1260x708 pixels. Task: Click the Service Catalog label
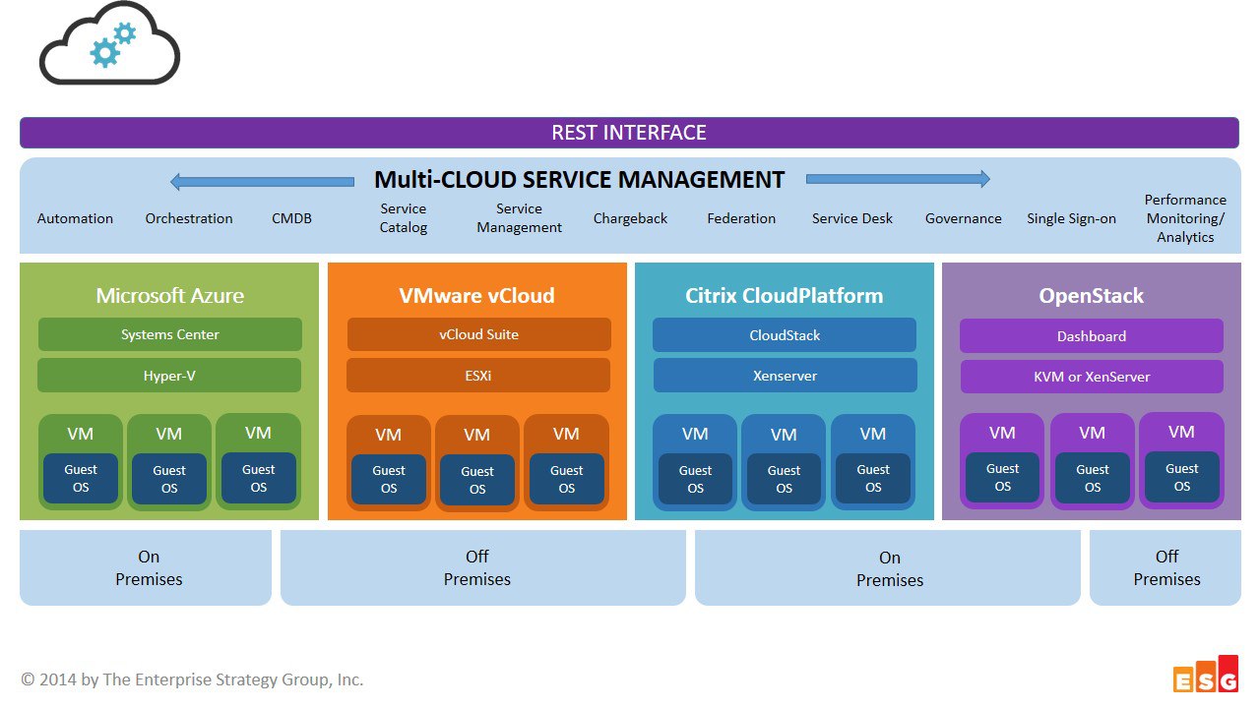click(404, 218)
